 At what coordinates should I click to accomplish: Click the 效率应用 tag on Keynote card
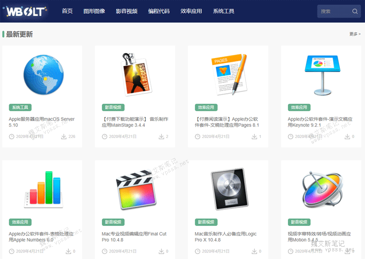[x=299, y=107]
